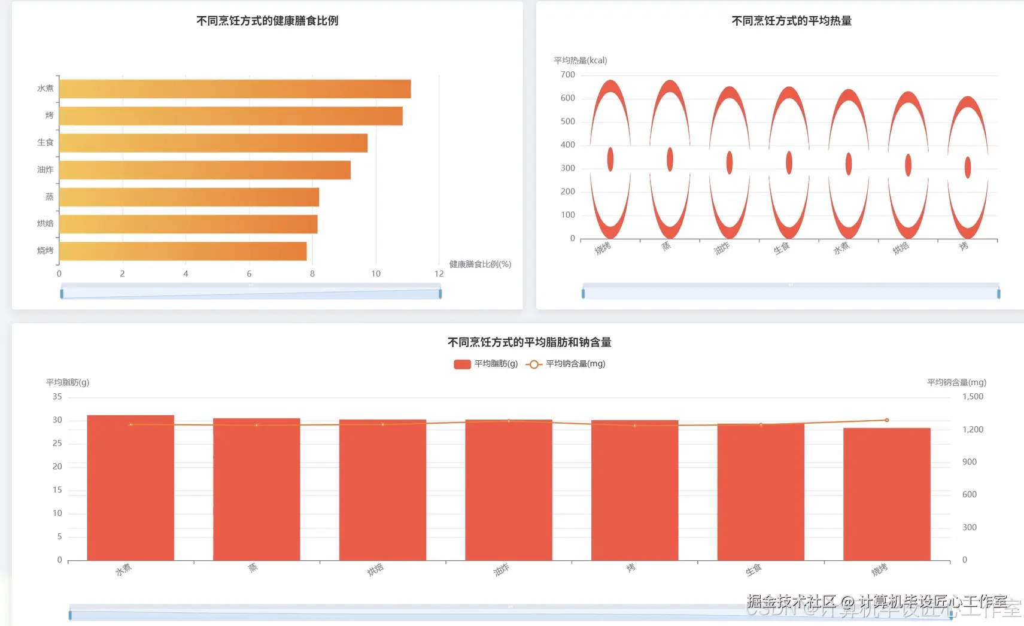Click the 平均钠含量(mg) right axis name

(956, 382)
